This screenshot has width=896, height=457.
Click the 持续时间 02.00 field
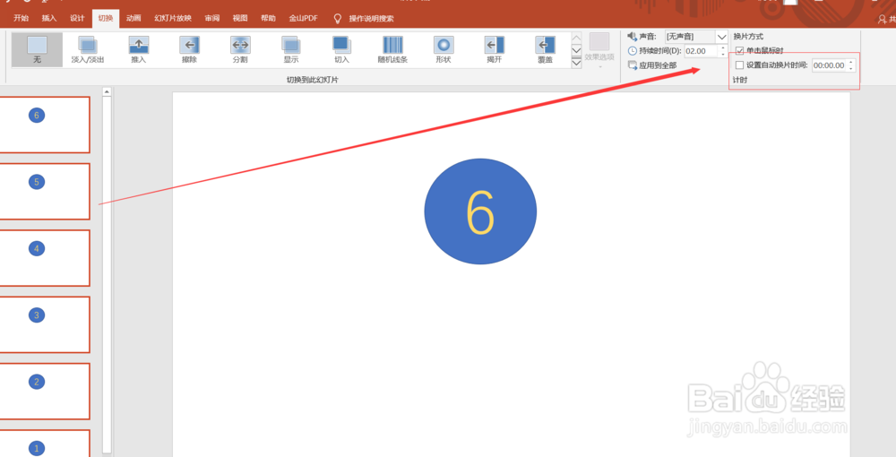[702, 51]
